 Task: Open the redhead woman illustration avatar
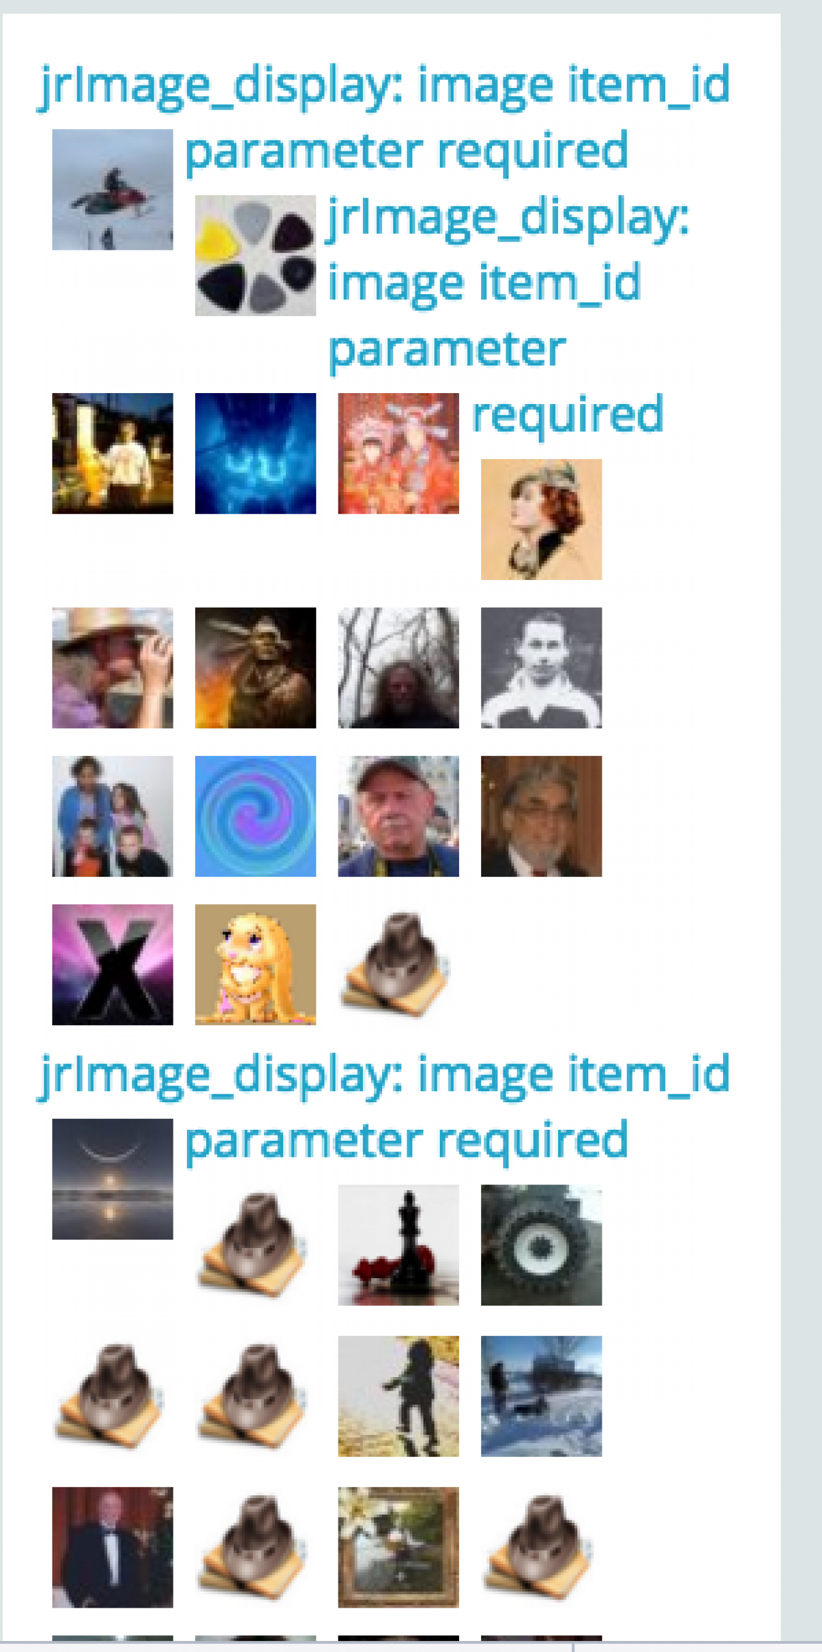point(541,520)
